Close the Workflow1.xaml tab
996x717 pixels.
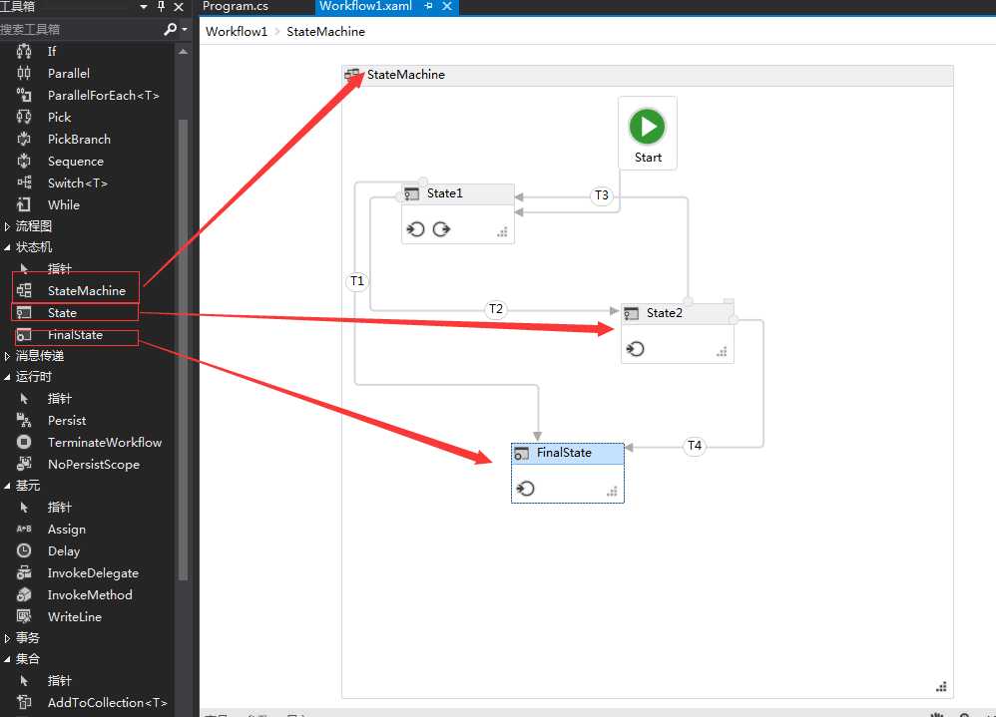[x=447, y=6]
